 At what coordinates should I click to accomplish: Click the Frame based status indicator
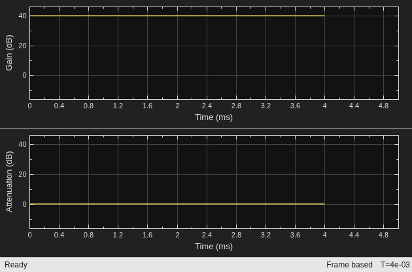click(x=349, y=265)
